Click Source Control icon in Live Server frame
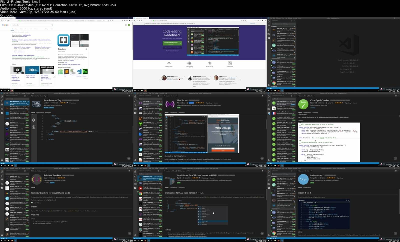 click(135, 105)
